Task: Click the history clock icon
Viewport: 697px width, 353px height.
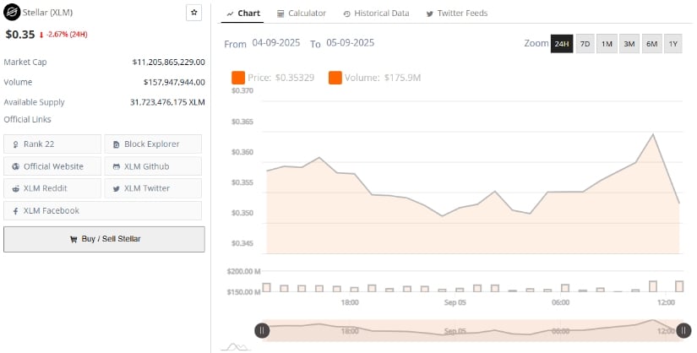Action: tap(346, 14)
